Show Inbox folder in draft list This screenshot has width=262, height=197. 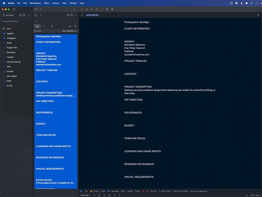coord(37,26)
